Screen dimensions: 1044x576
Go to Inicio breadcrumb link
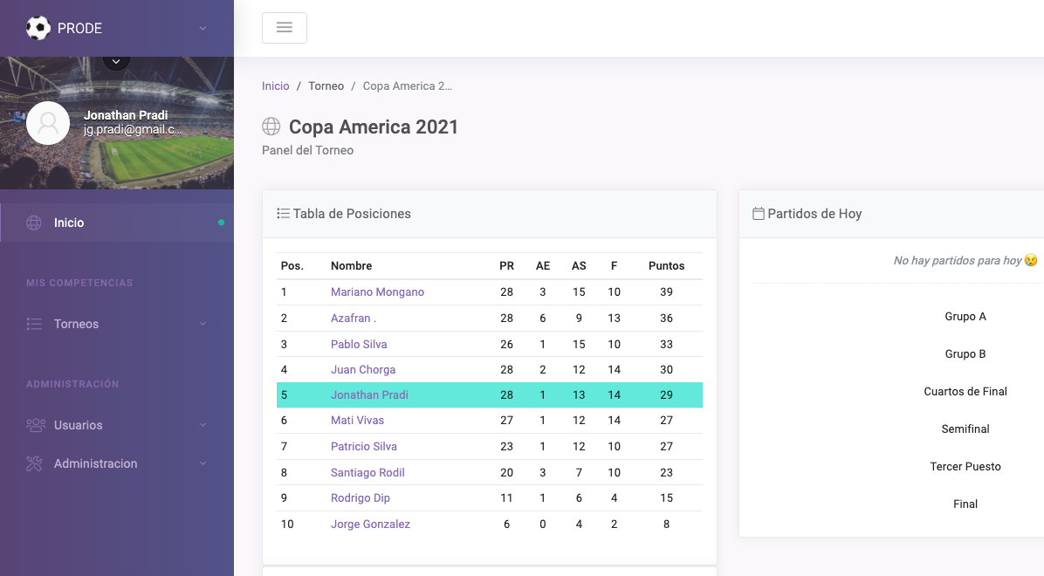[275, 86]
